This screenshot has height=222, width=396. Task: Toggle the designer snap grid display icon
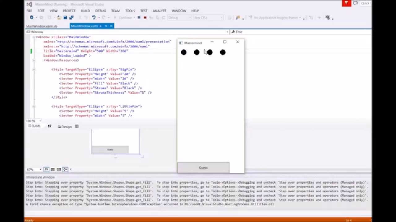53,169
